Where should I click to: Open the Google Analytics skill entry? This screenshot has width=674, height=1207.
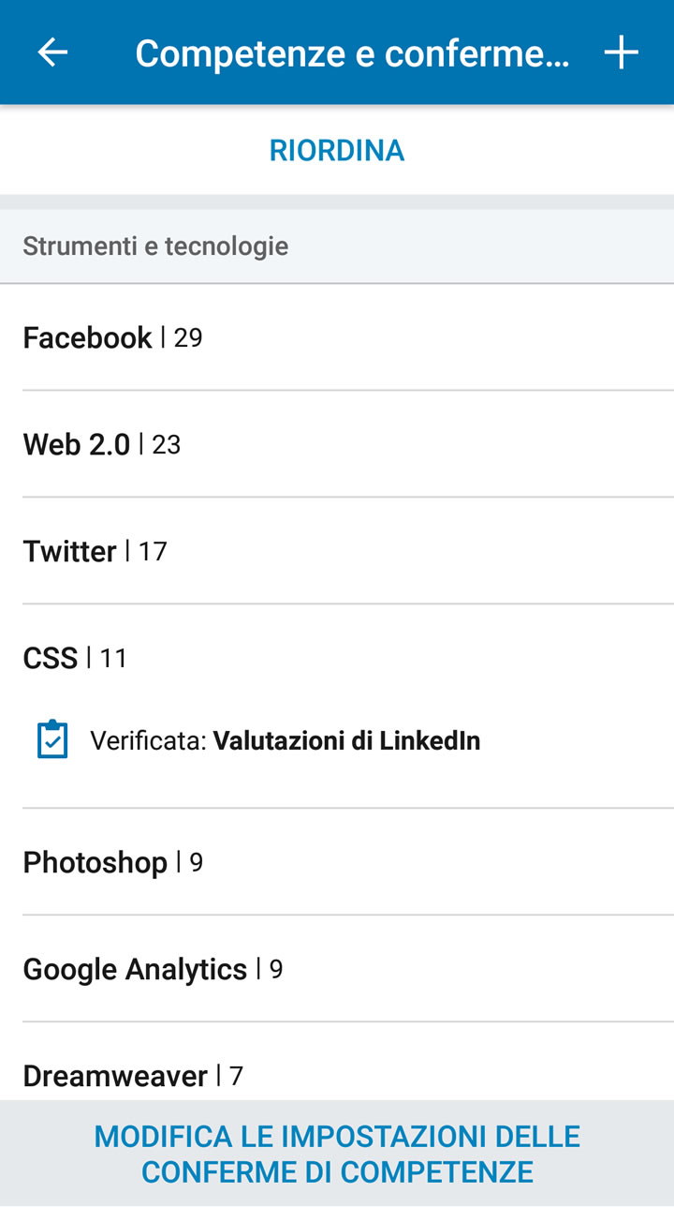[135, 969]
